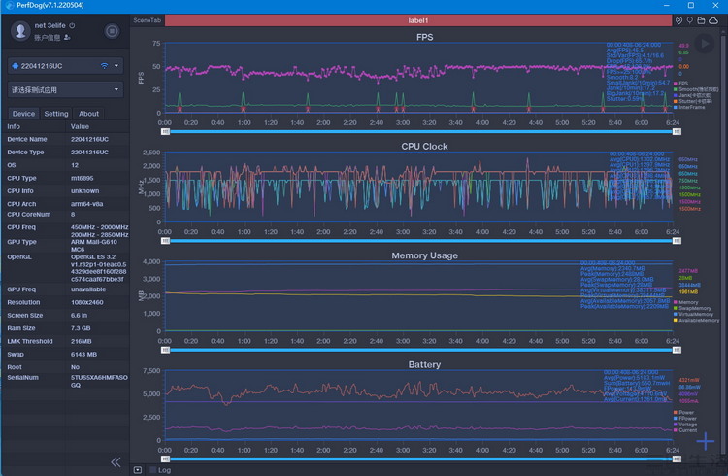Toggle the Voltage series in Battery legend
This screenshot has height=476, width=728.
685,425
